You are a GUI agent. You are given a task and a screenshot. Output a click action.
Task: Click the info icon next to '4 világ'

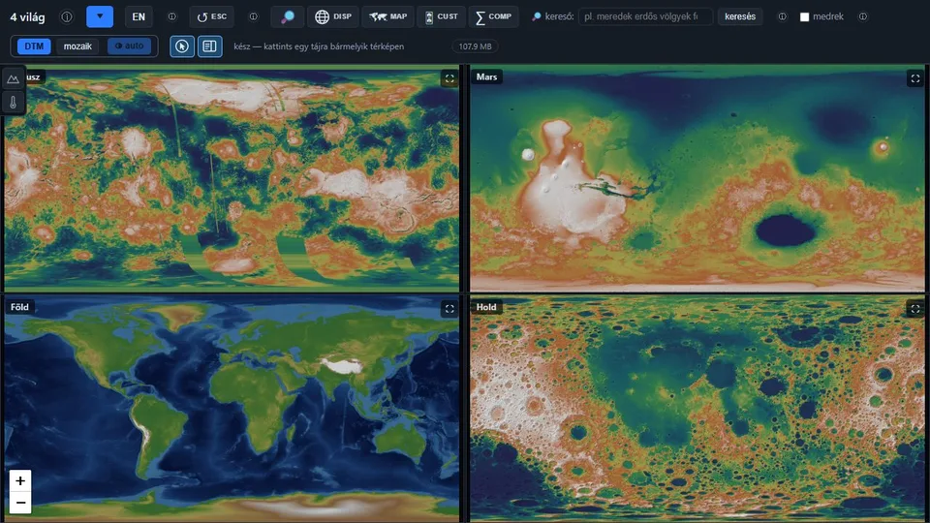coord(67,16)
